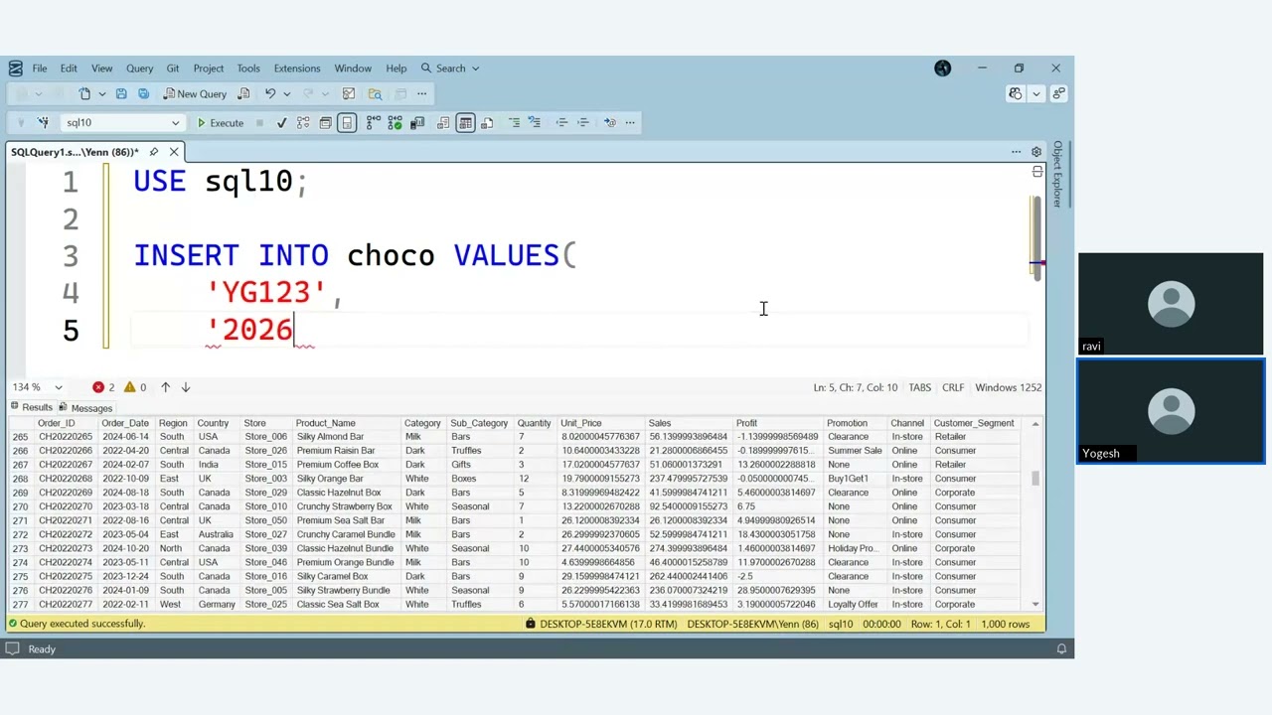Image resolution: width=1272 pixels, height=715 pixels.
Task: Click Display Estimated Execution Plan icon
Action: [x=303, y=123]
